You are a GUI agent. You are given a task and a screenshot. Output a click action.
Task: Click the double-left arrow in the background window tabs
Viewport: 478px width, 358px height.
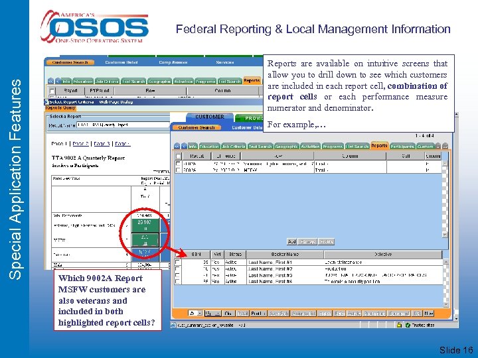click(x=51, y=81)
